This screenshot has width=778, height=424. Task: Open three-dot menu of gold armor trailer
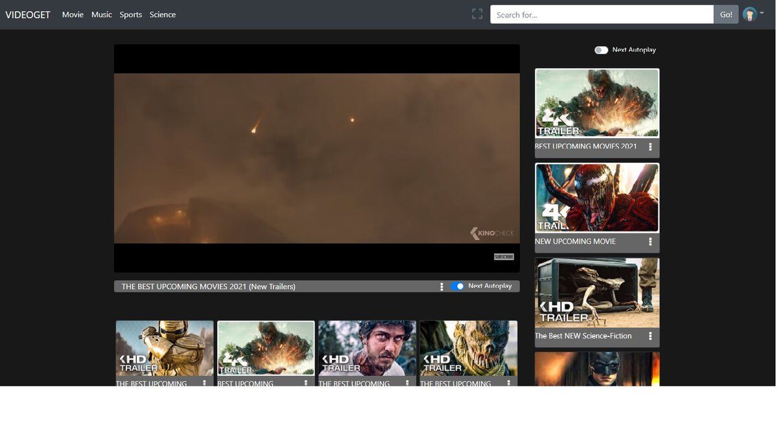(205, 383)
